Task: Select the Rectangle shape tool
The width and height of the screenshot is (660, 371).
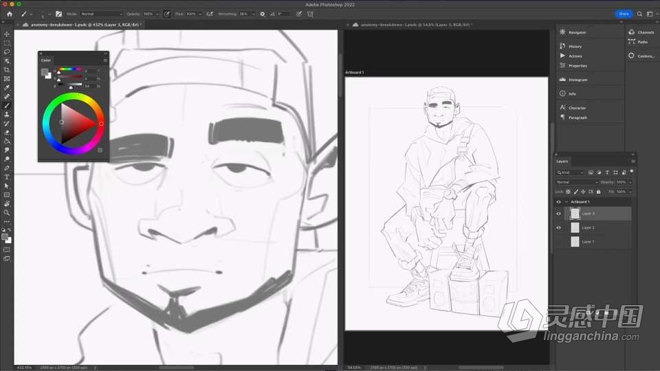Action: point(7,194)
